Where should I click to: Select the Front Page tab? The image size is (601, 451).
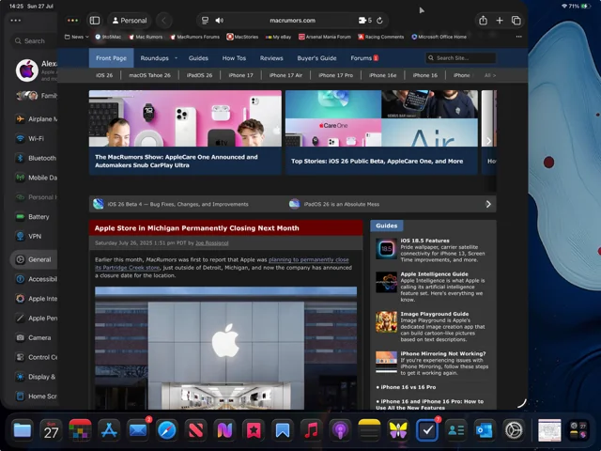[x=111, y=58]
